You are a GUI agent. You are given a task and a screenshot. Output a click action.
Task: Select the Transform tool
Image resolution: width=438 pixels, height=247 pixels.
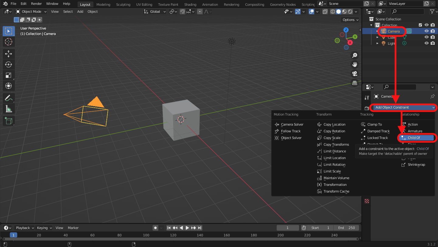click(x=9, y=86)
